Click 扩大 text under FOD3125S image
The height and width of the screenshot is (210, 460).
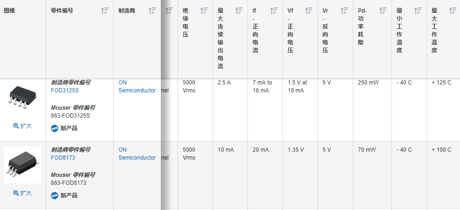(26, 126)
